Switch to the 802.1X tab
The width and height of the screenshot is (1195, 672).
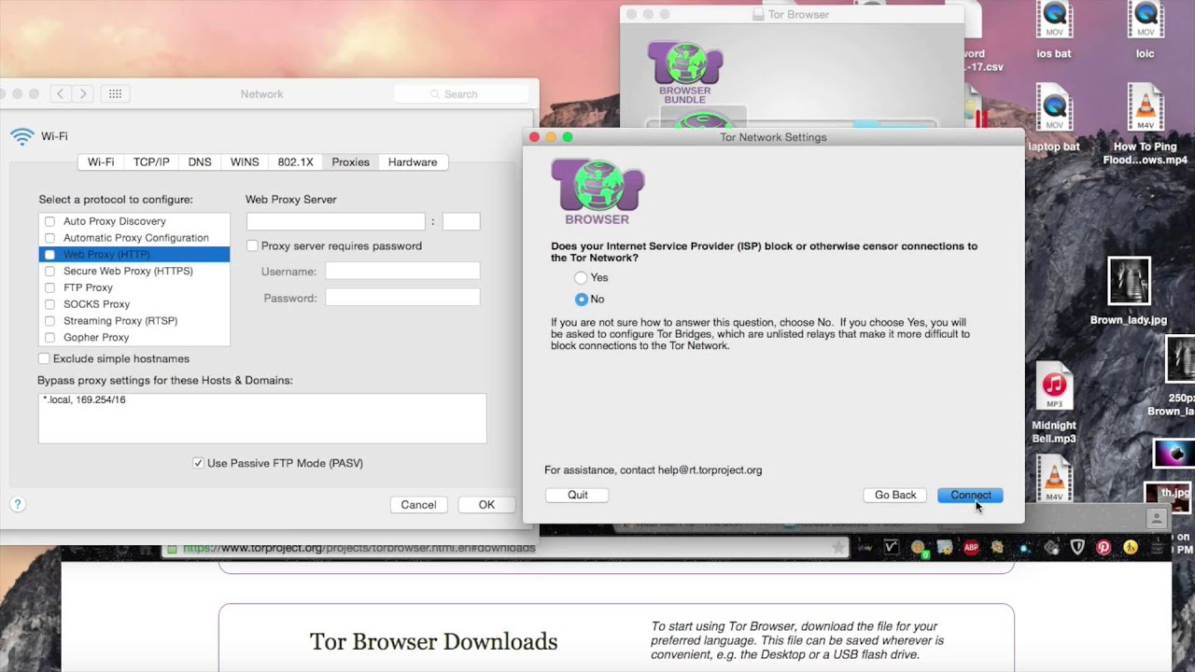(x=295, y=161)
